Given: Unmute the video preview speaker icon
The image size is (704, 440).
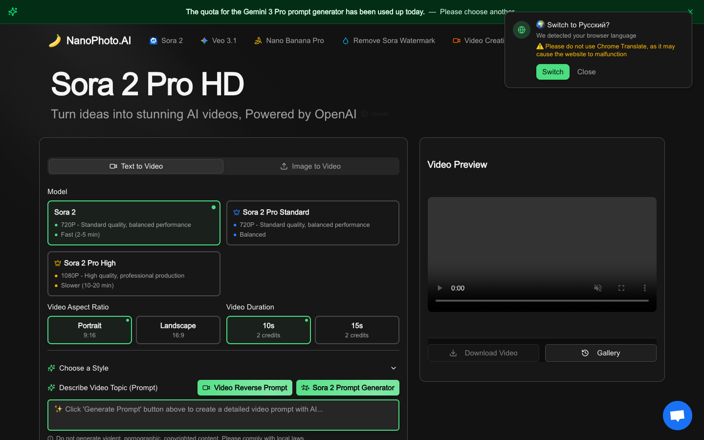Looking at the screenshot, I should (598, 288).
